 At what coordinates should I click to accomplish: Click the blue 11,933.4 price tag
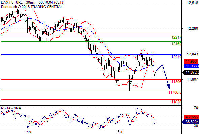click(192, 66)
